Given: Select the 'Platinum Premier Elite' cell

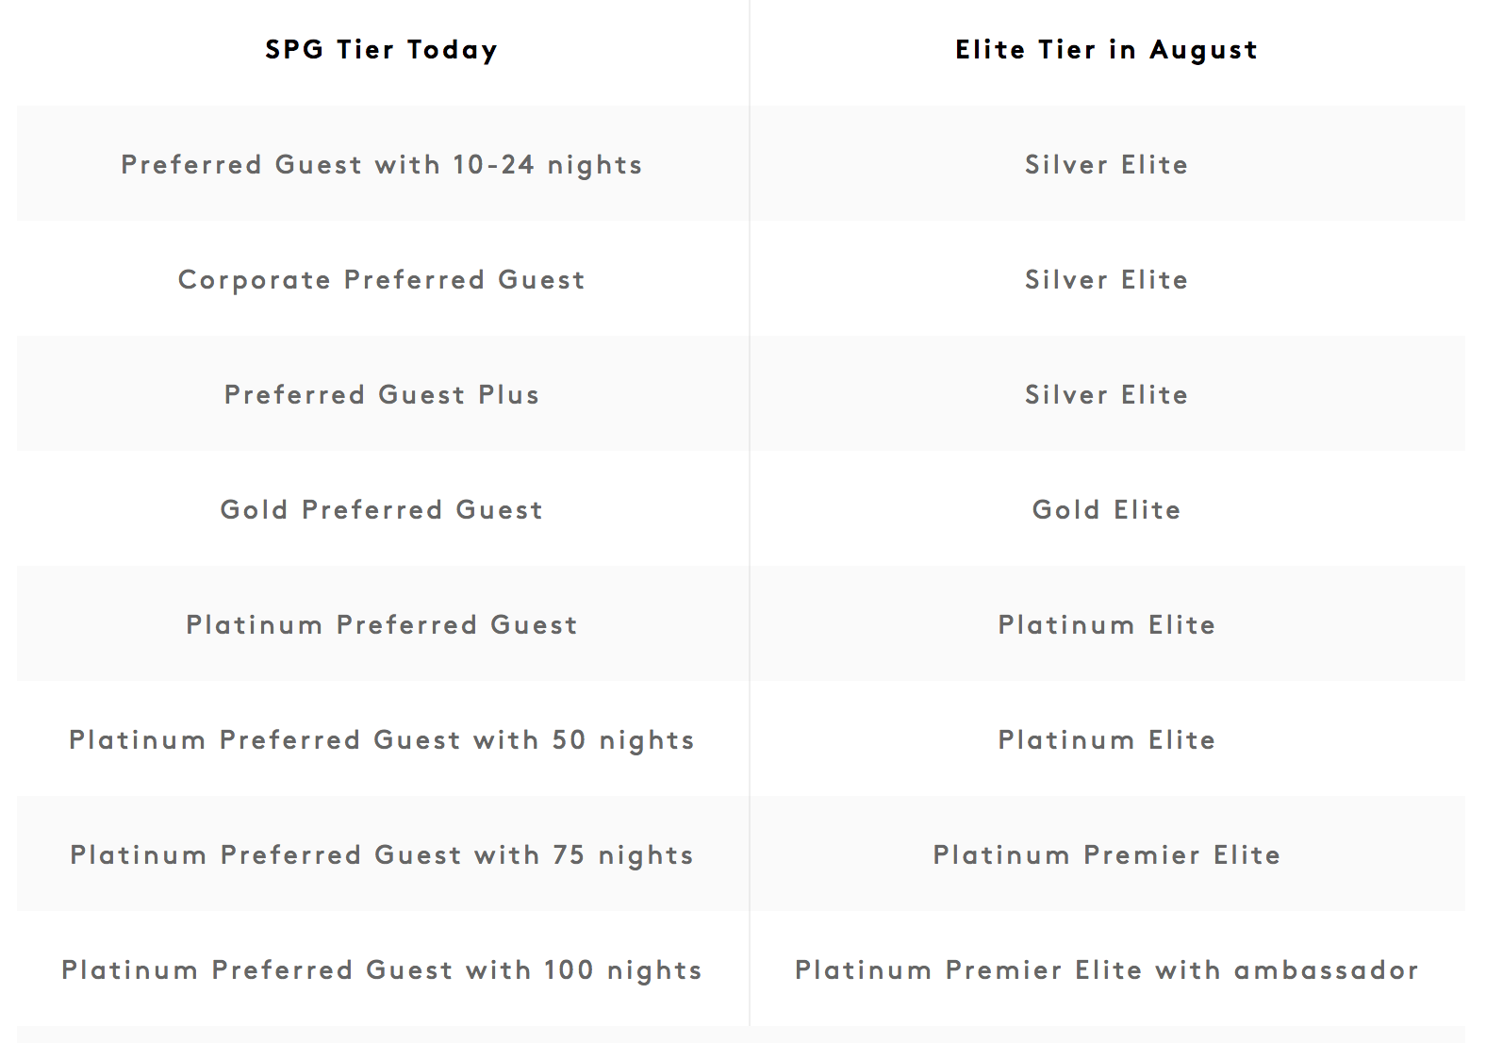Looking at the screenshot, I should tap(1106, 854).
